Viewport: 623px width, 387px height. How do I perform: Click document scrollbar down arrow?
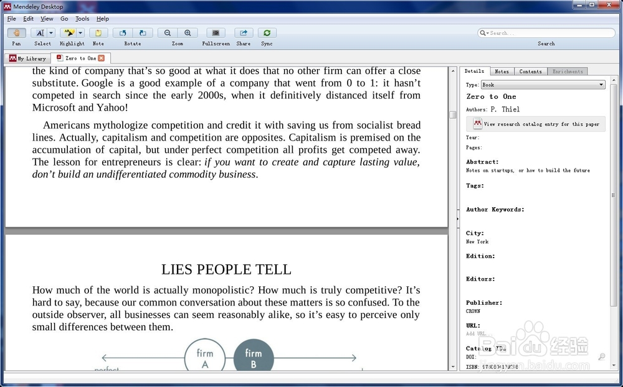[453, 366]
